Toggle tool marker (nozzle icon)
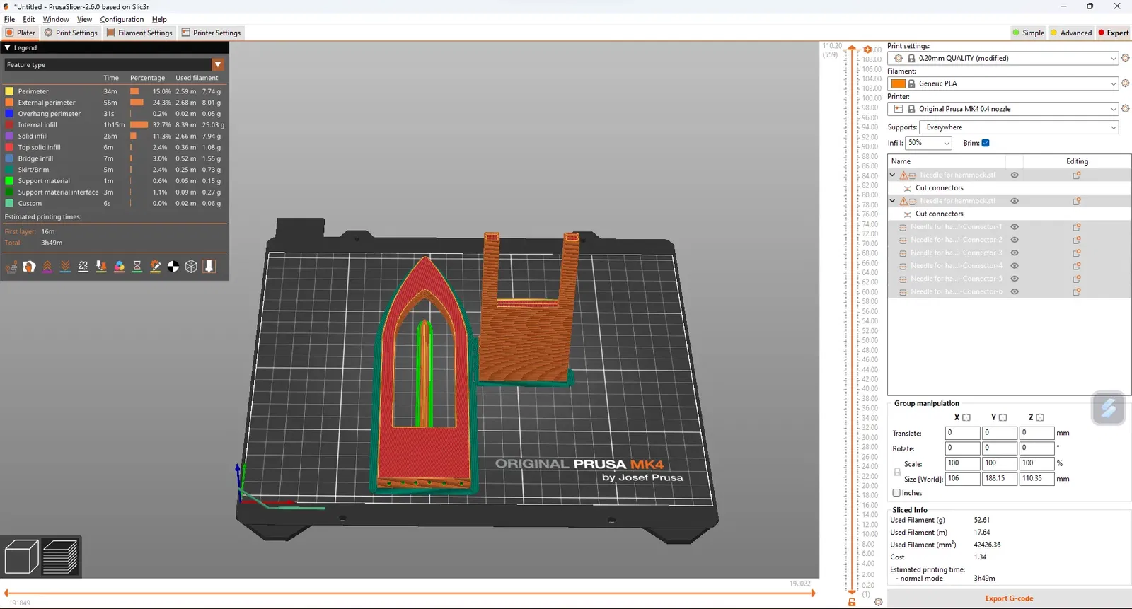Image resolution: width=1132 pixels, height=609 pixels. pos(209,267)
